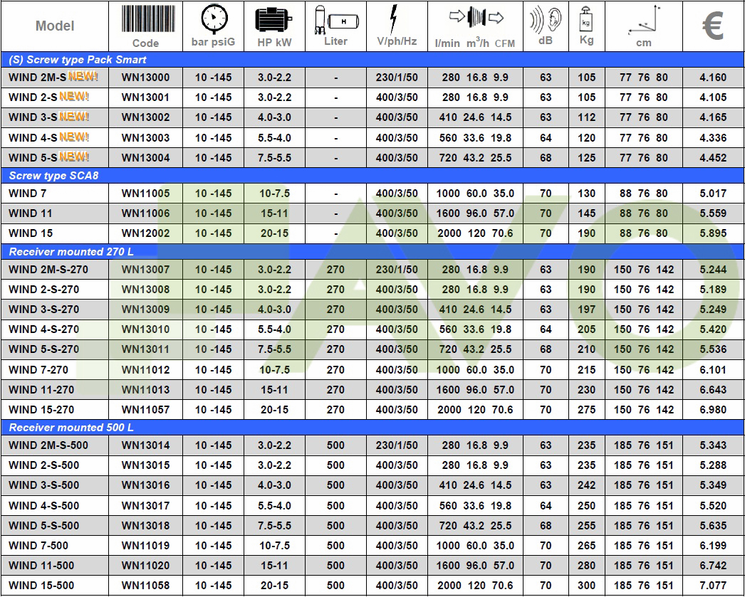Click the airflow l/min header icon
The height and width of the screenshot is (597, 745).
[x=476, y=18]
